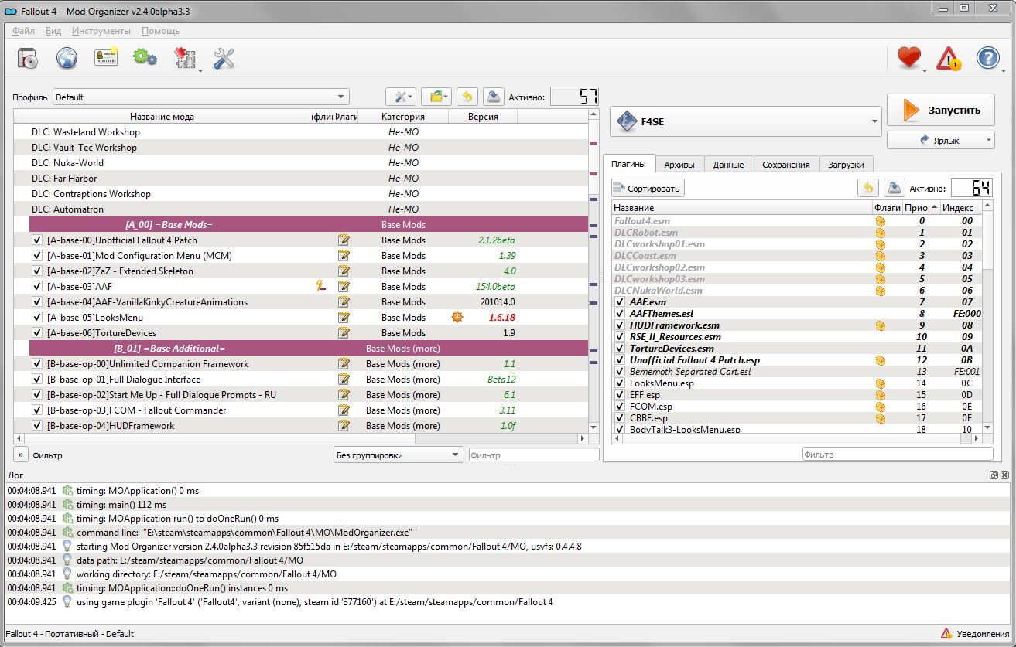1016x647 pixels.
Task: Open the F4SE executable dropdown
Action: tap(747, 121)
